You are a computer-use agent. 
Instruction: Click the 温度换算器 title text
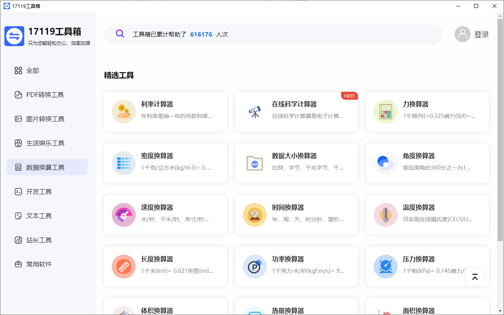coord(419,208)
